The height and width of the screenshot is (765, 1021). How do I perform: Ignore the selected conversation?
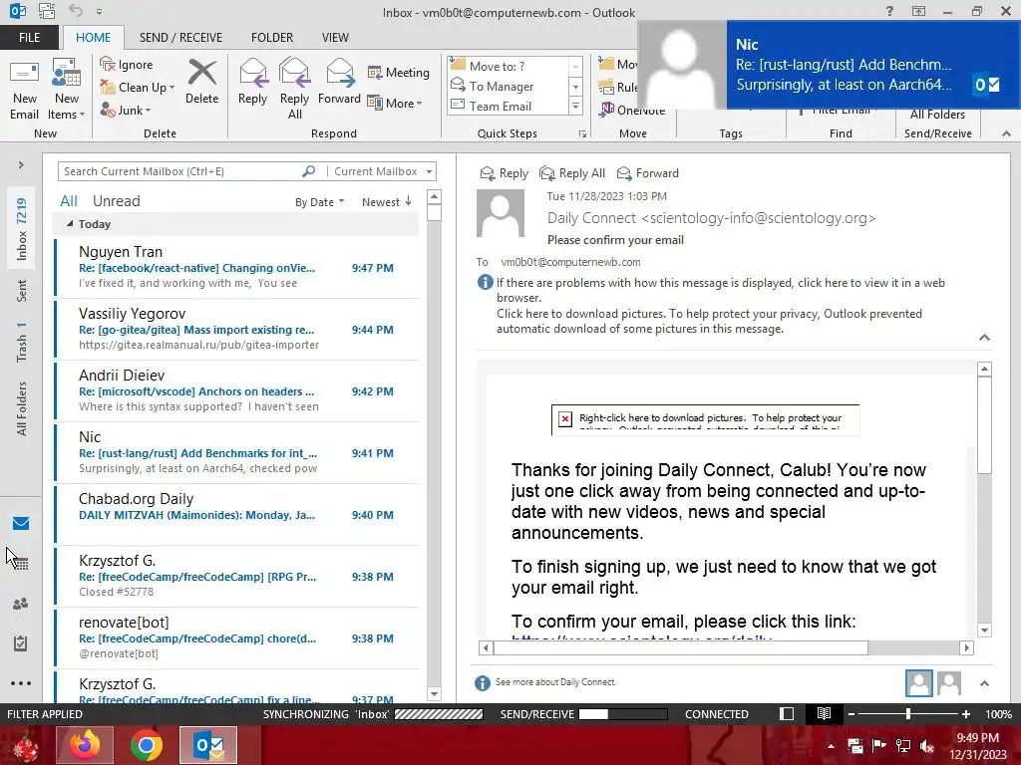[x=127, y=65]
